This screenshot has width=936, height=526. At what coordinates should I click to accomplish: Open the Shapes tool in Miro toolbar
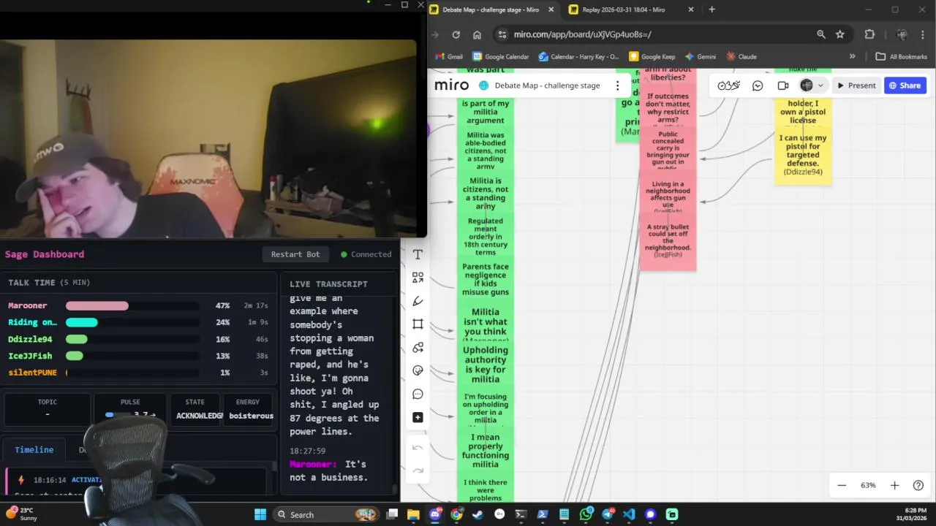[418, 278]
